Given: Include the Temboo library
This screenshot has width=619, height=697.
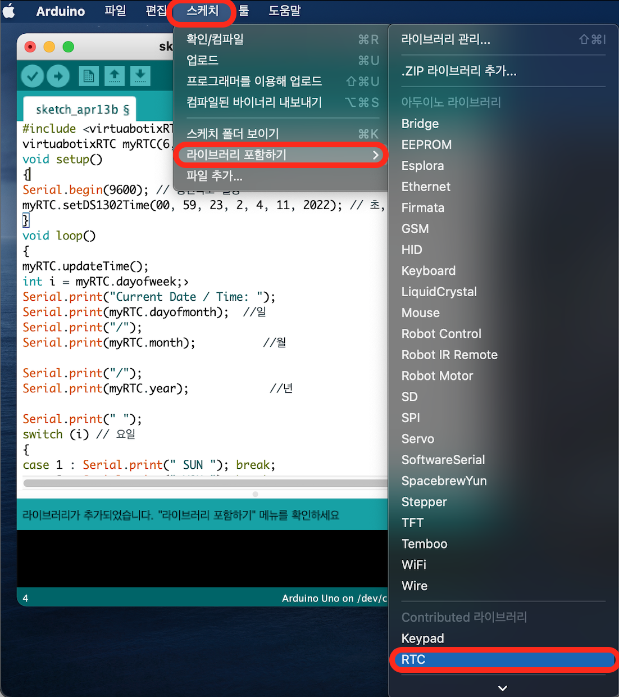Looking at the screenshot, I should point(503,544).
